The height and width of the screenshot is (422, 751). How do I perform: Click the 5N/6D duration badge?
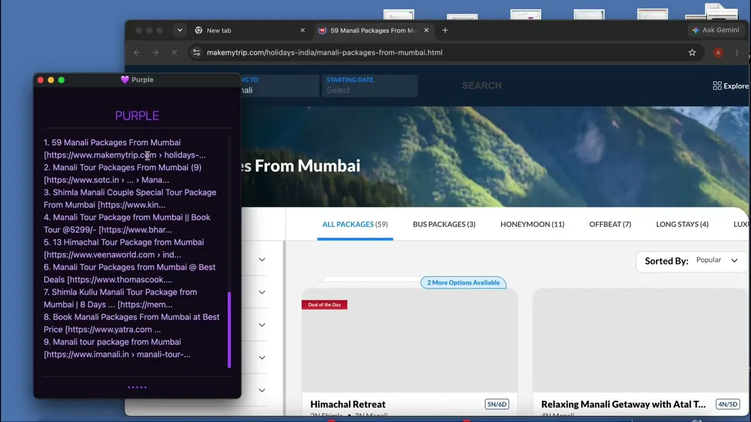[497, 404]
